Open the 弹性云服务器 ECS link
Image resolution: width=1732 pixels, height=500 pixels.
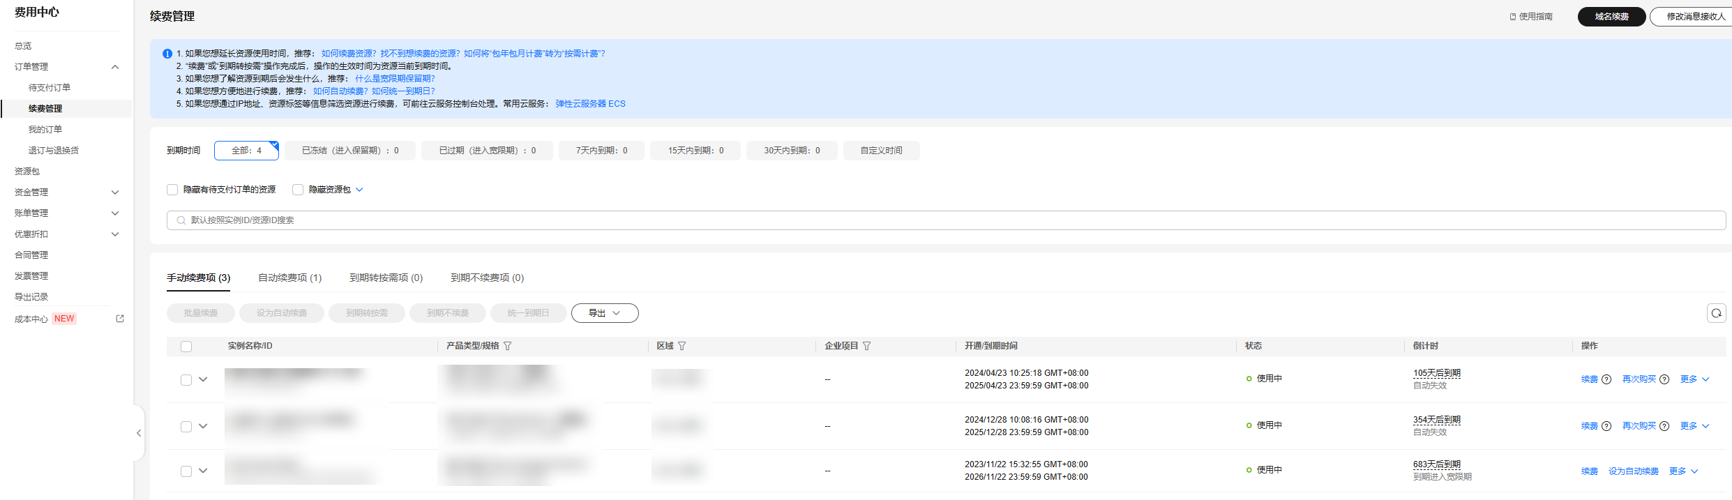(590, 104)
